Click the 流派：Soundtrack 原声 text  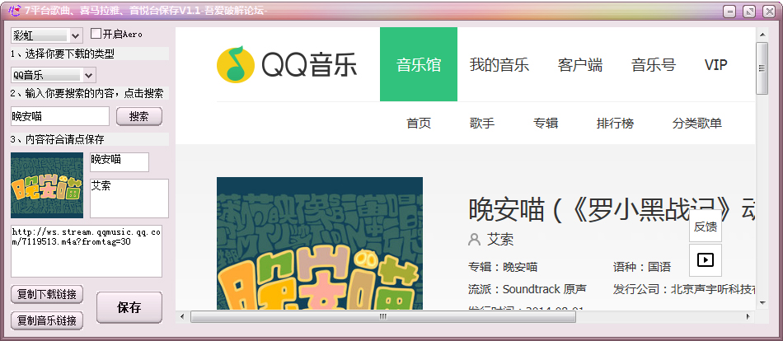click(x=527, y=289)
